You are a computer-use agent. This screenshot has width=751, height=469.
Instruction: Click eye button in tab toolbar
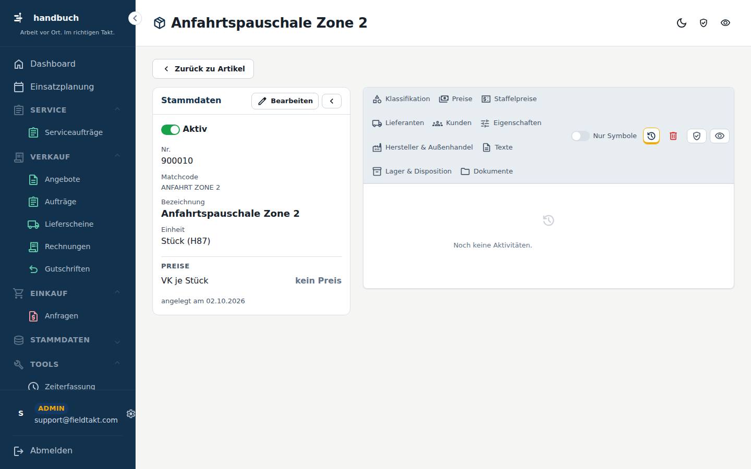720,136
